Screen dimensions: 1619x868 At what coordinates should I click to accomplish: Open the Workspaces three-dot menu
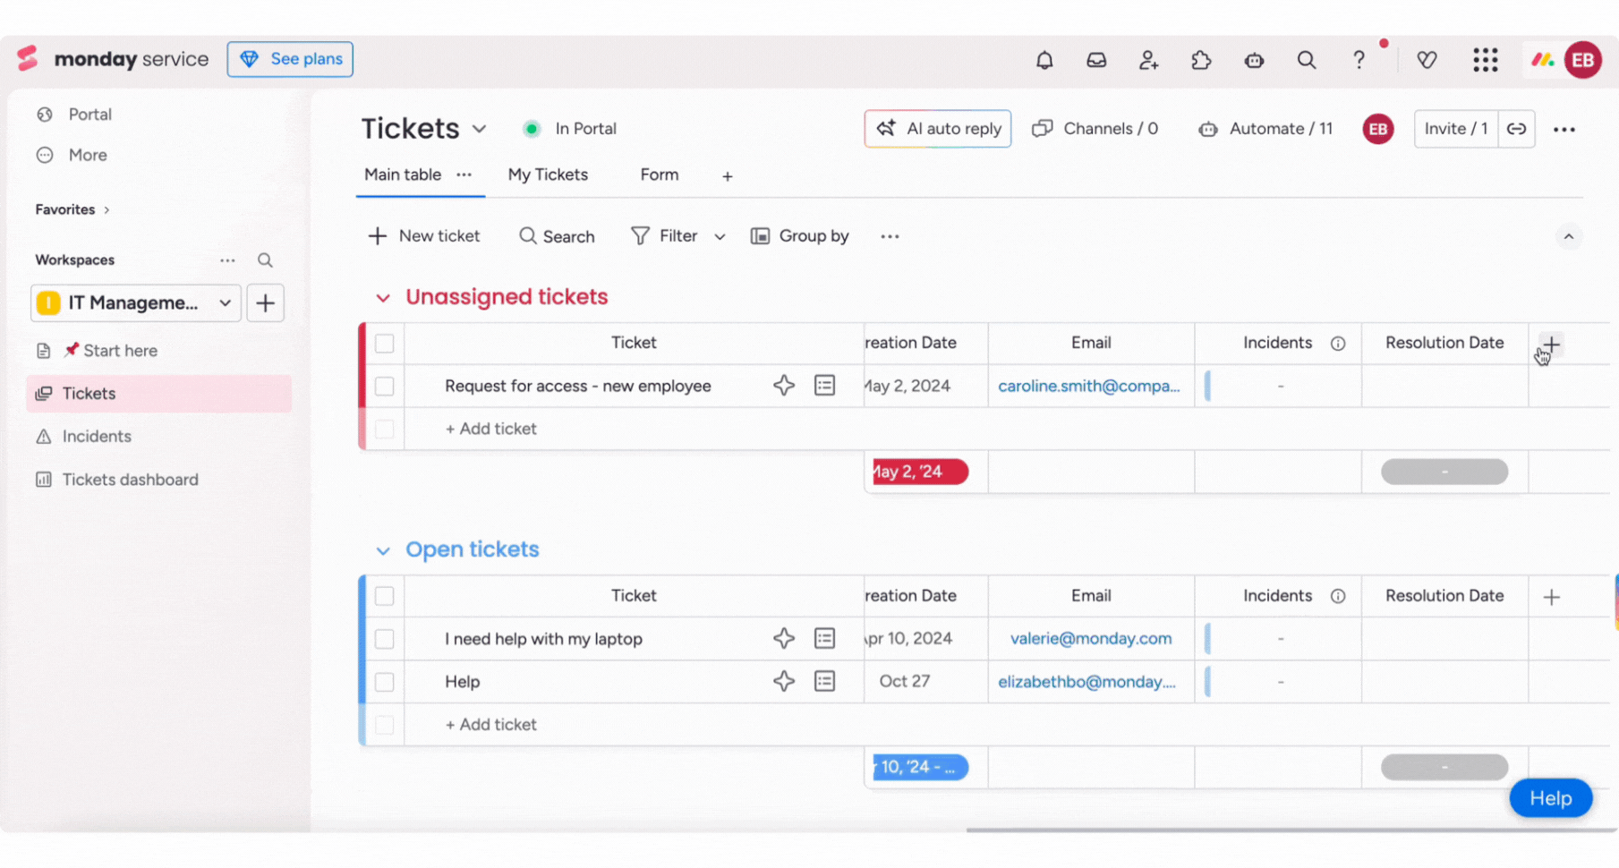[227, 260]
